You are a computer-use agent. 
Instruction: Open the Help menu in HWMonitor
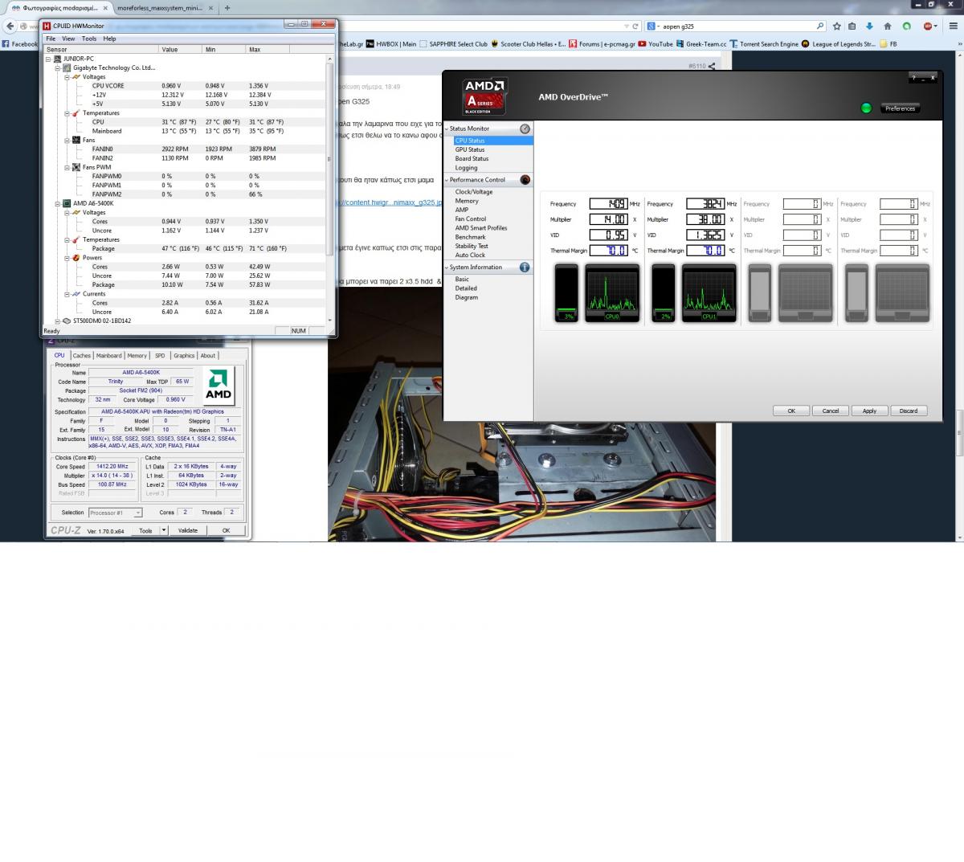109,39
